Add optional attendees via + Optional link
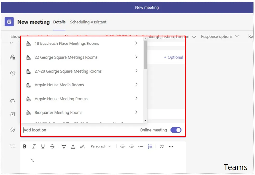 [173, 57]
